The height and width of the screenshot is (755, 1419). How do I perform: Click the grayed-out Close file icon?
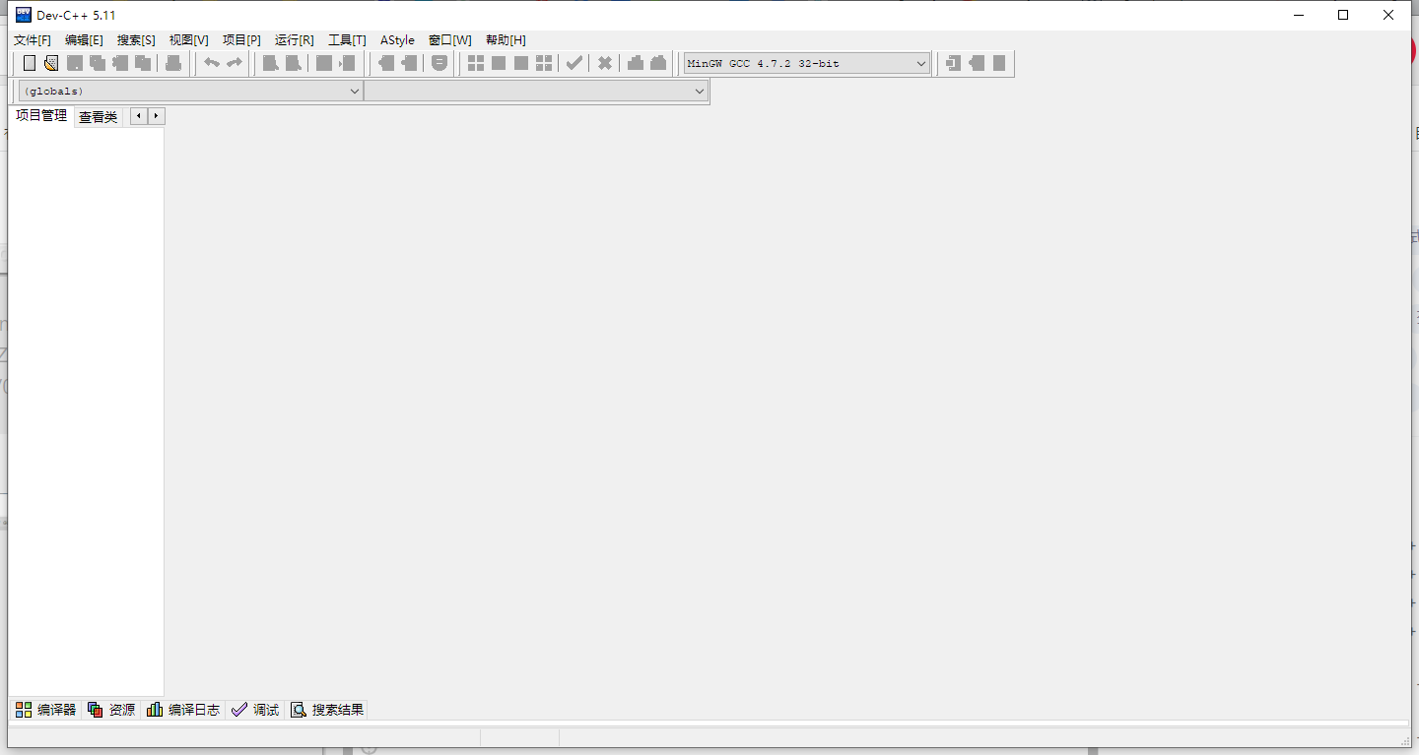click(120, 63)
